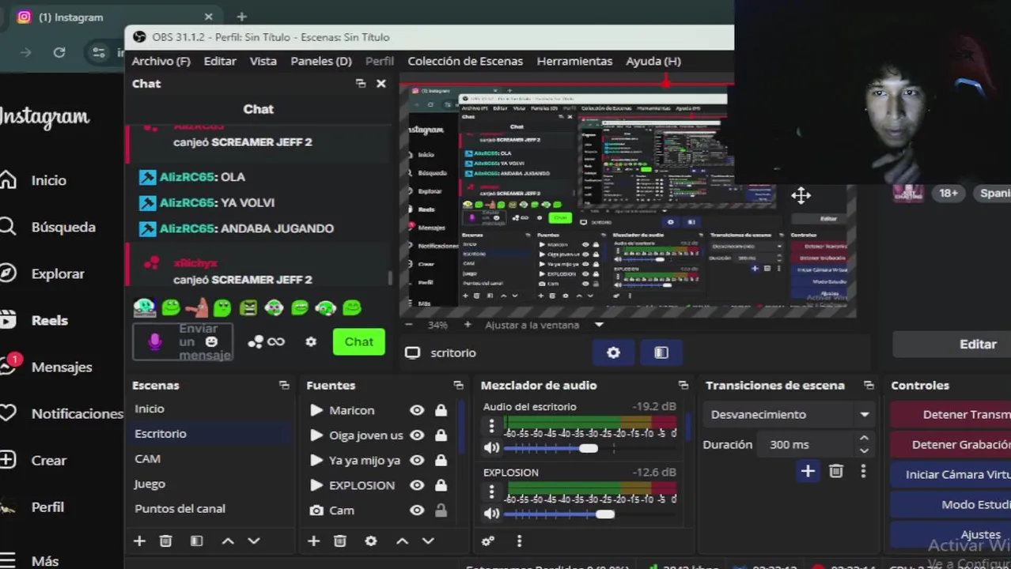Viewport: 1011px width, 569px height.
Task: Adjust EXPLOSION volume slider
Action: click(604, 514)
